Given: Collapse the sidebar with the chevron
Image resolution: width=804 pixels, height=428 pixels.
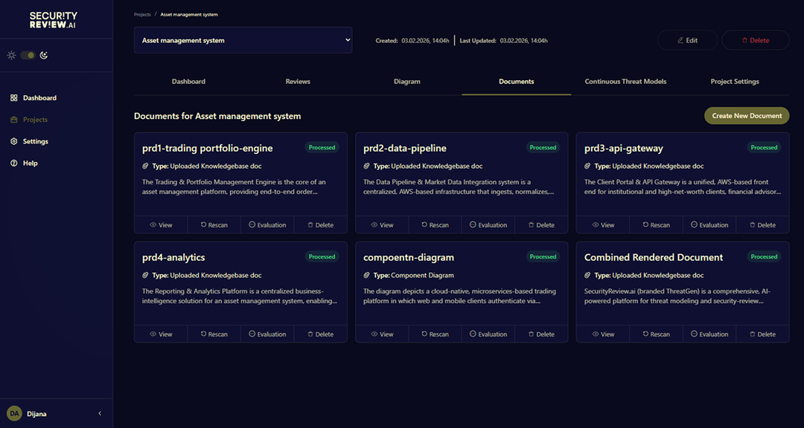Looking at the screenshot, I should pos(100,413).
